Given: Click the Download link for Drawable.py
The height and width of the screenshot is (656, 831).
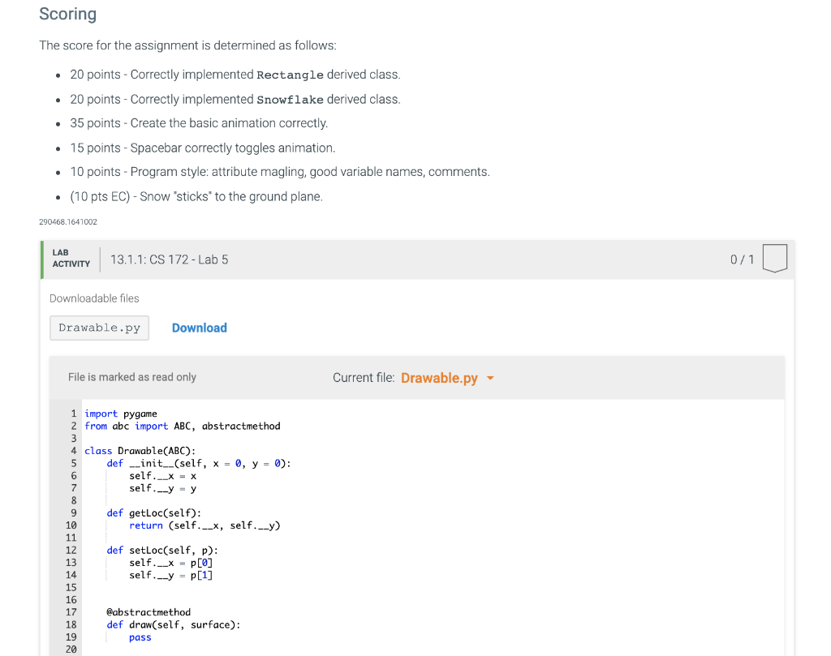Looking at the screenshot, I should click(199, 328).
